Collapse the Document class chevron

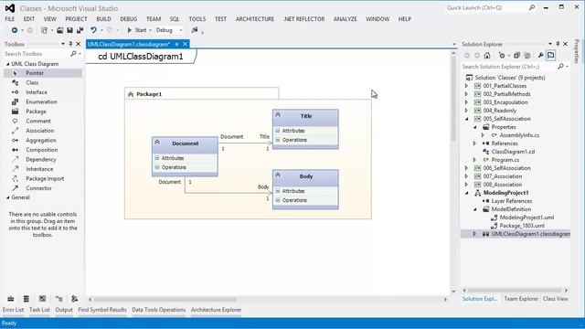pyautogui.click(x=157, y=143)
